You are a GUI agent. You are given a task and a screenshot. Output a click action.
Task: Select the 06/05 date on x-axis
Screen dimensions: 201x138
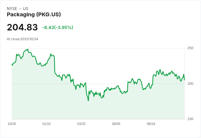[116, 124]
